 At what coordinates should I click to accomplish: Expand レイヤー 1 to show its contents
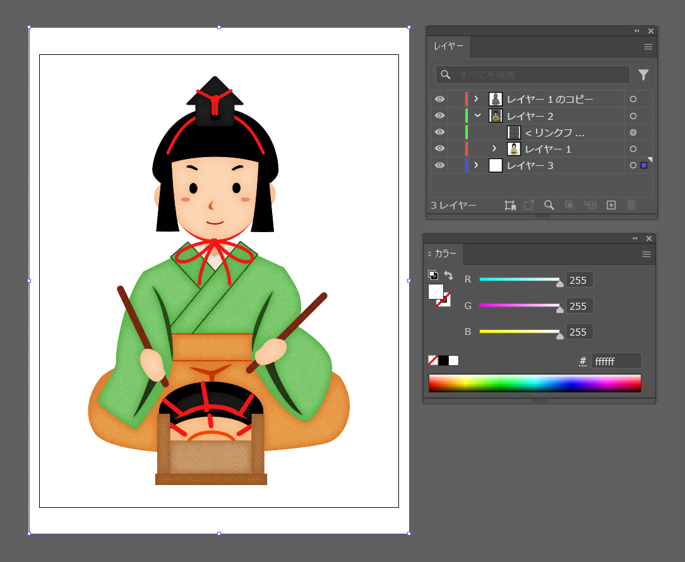pyautogui.click(x=494, y=148)
